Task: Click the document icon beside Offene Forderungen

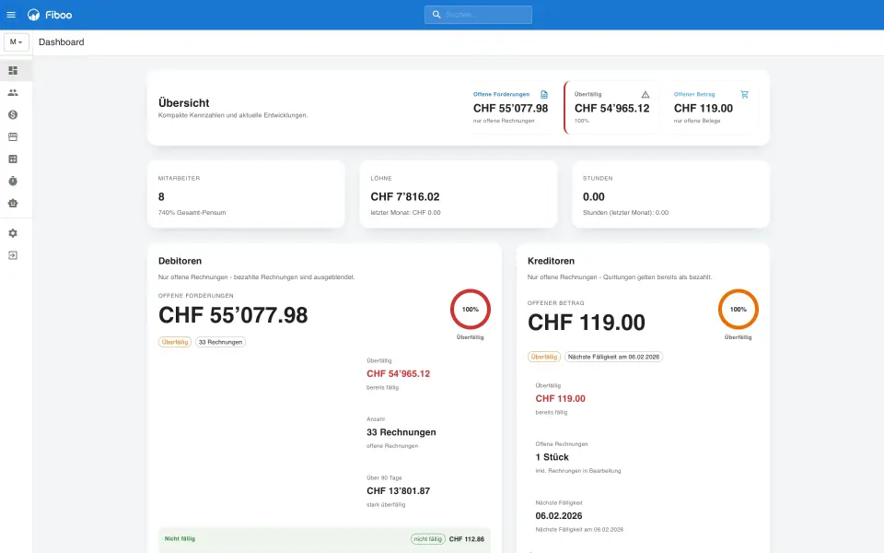Action: coord(544,94)
